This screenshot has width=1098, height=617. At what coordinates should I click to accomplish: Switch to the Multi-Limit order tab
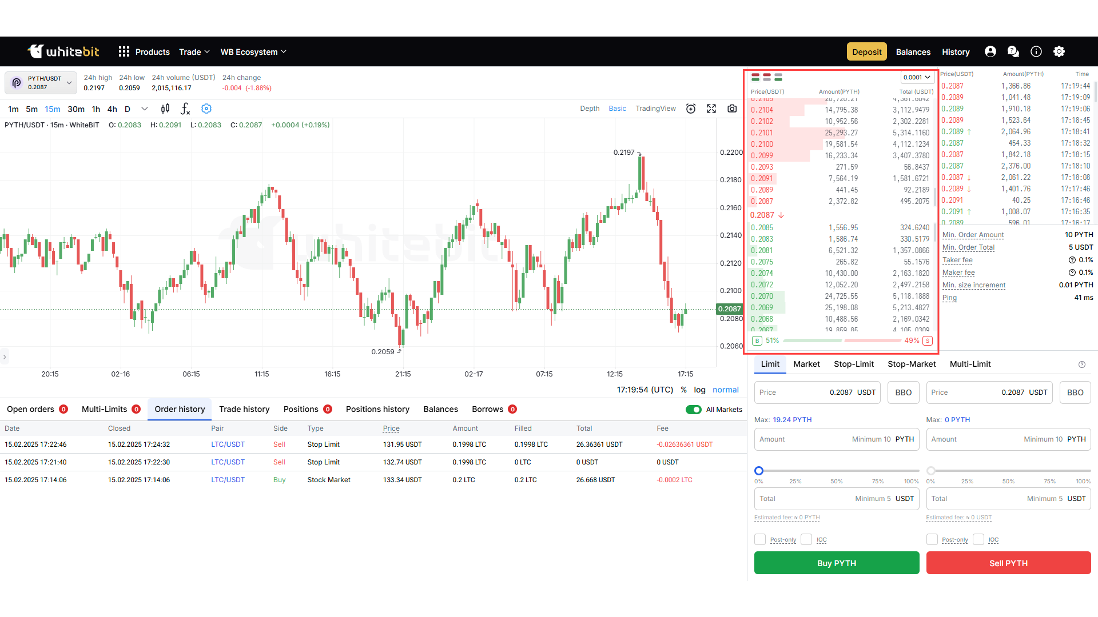(970, 364)
